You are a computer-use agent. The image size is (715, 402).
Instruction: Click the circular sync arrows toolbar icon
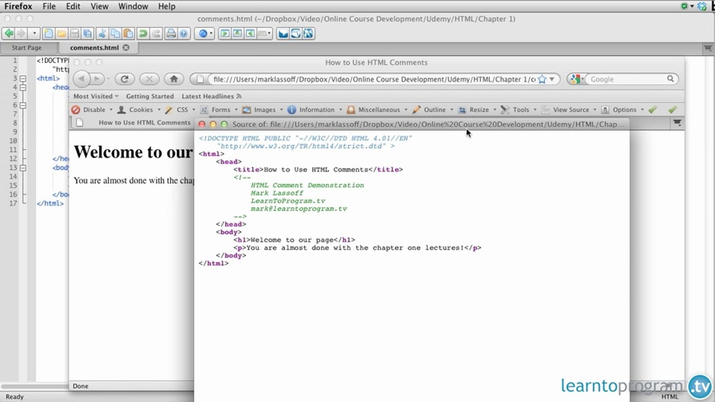click(295, 33)
